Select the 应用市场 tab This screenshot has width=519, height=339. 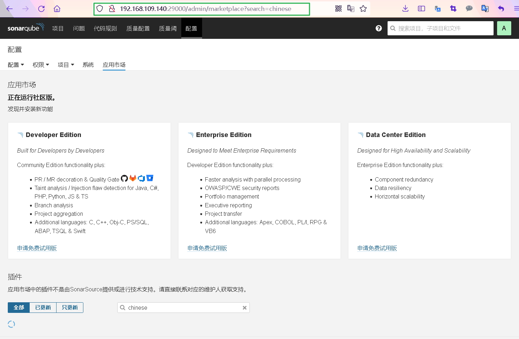pyautogui.click(x=114, y=65)
